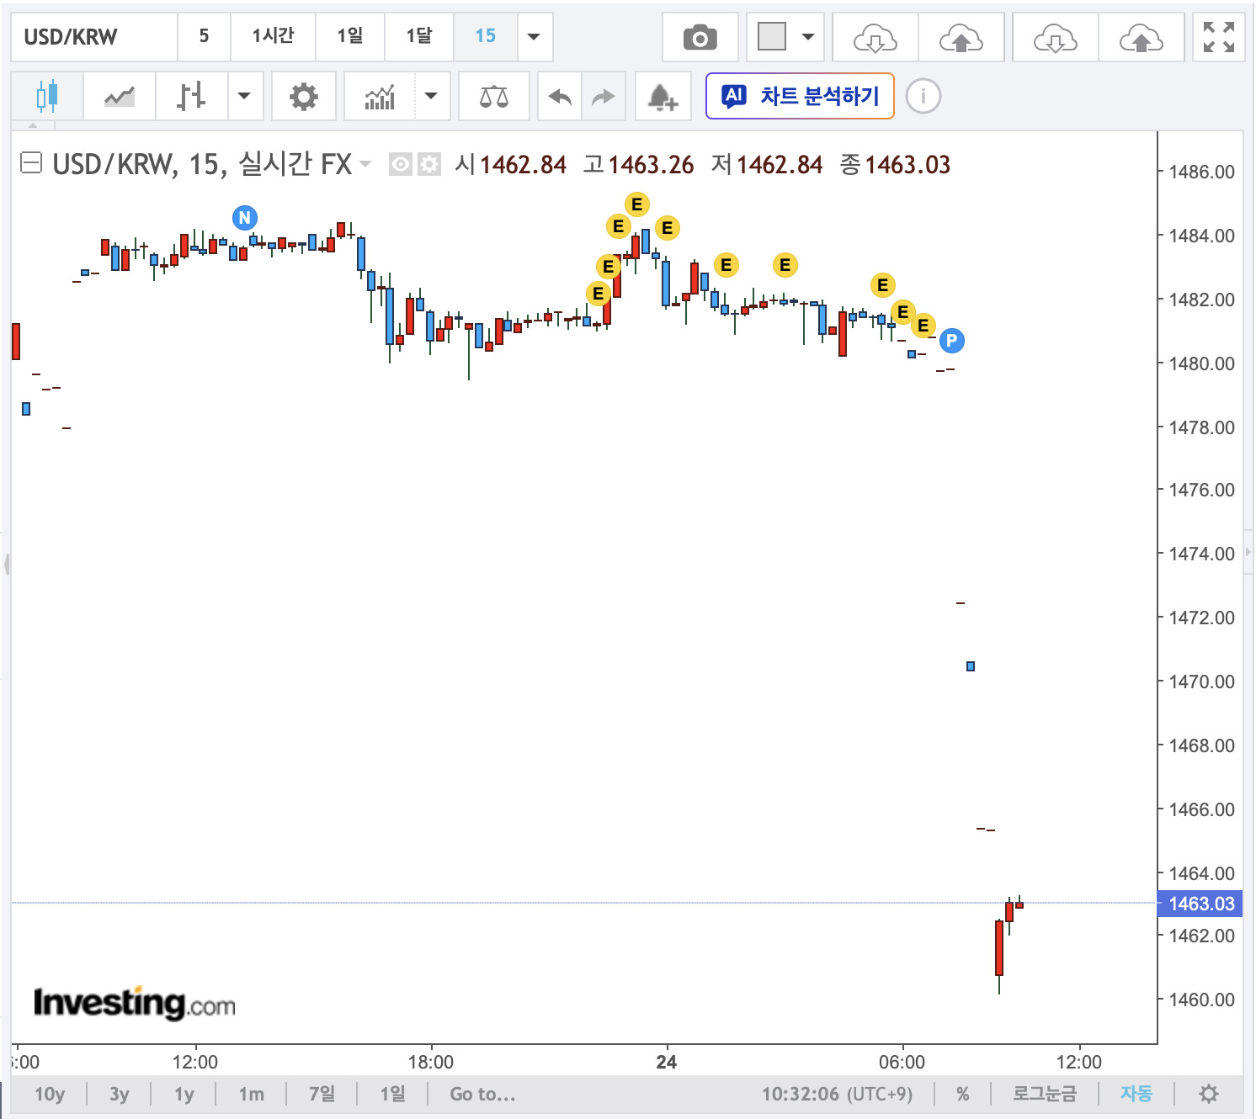
Task: Set range to 1y
Action: pos(184,1094)
